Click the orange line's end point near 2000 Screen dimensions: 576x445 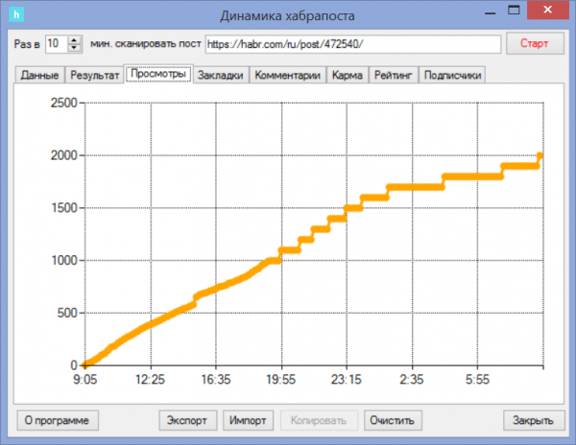541,155
